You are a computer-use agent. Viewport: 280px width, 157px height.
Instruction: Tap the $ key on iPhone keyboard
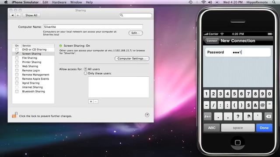coord(248,105)
